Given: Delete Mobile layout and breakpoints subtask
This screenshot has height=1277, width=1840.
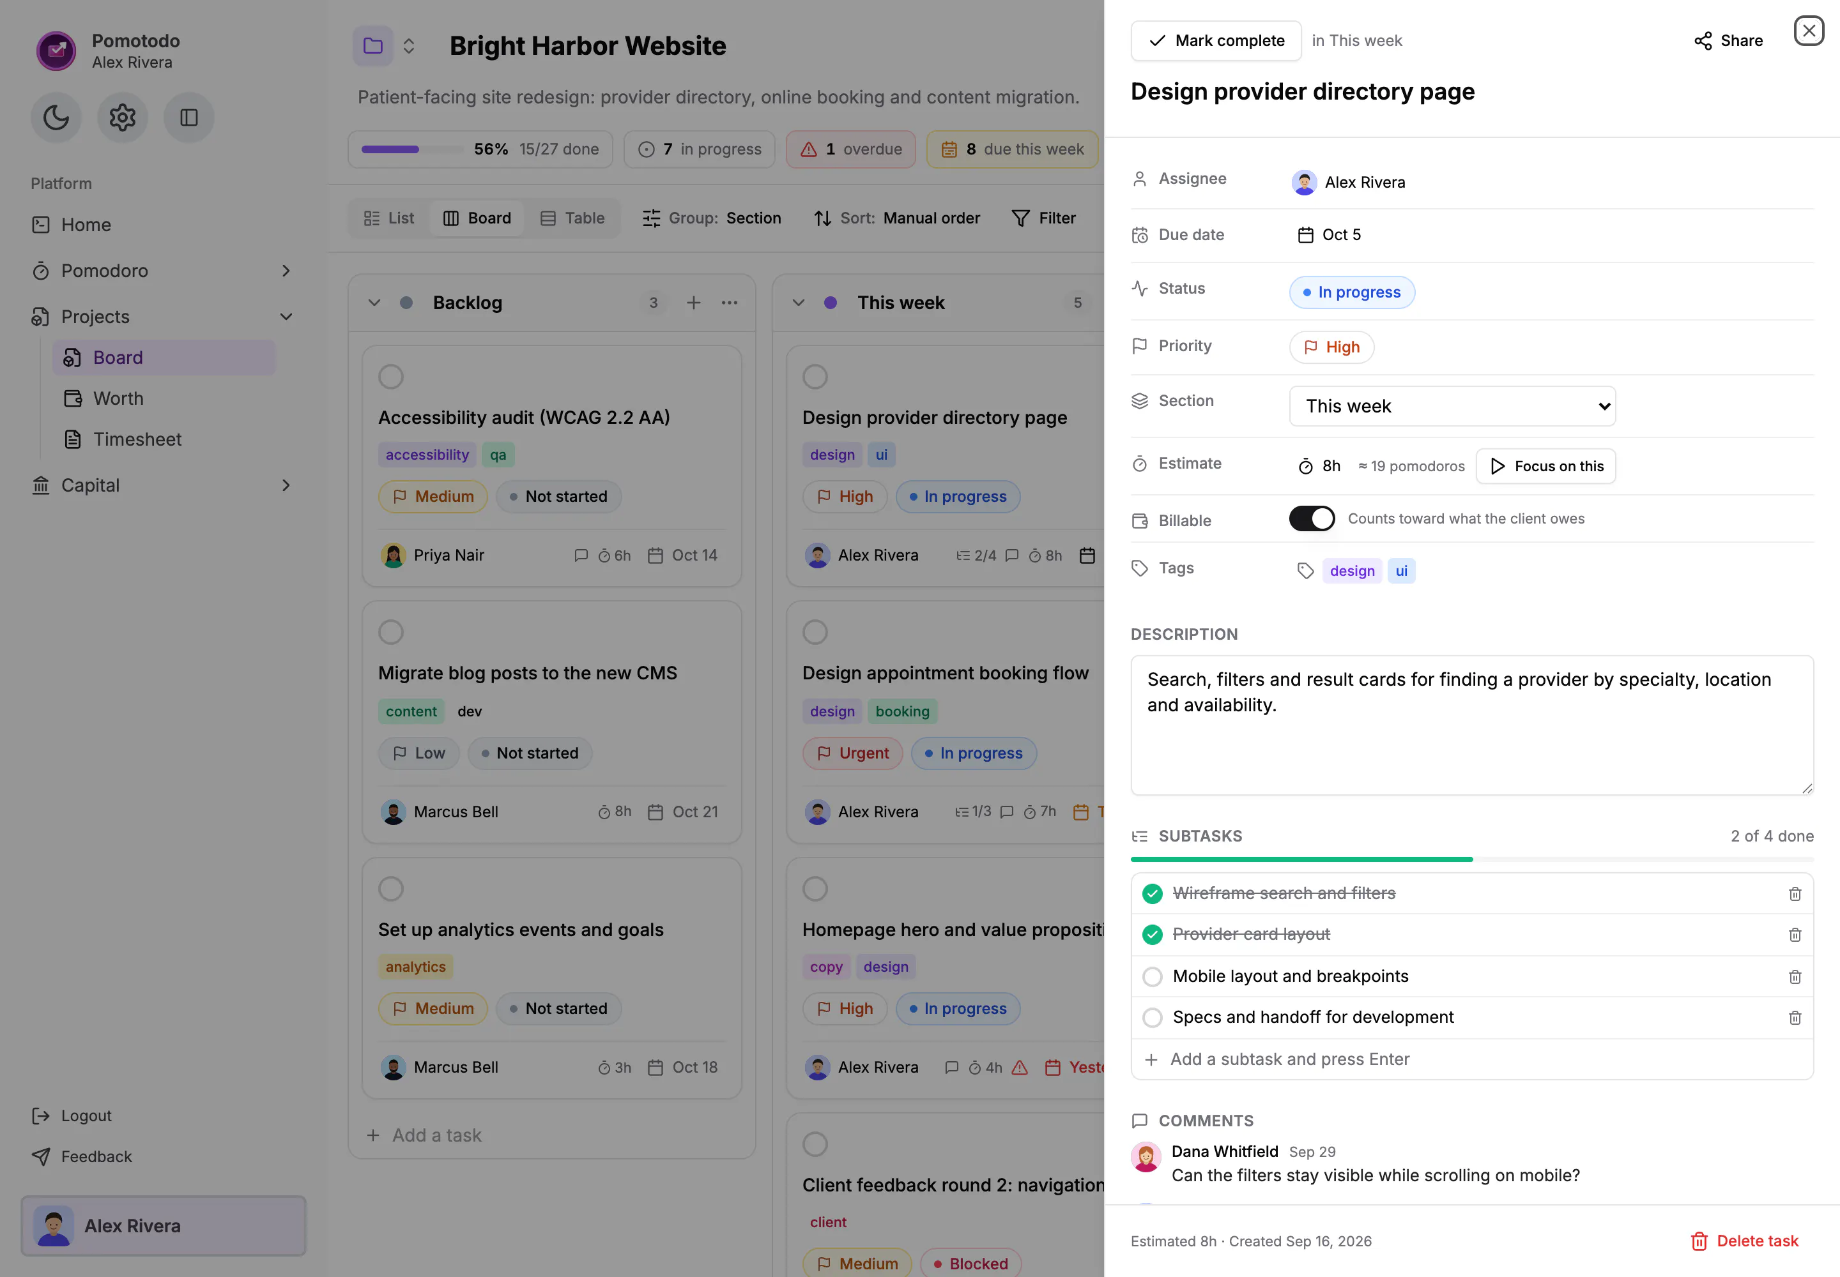Looking at the screenshot, I should coord(1795,977).
